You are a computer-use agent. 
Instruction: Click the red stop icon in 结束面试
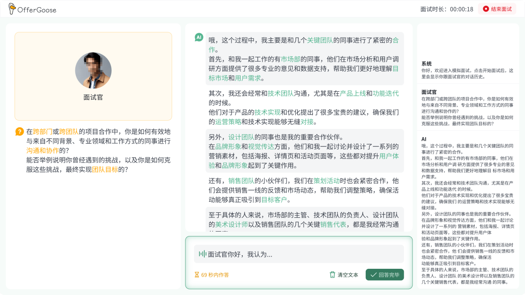[x=486, y=9]
